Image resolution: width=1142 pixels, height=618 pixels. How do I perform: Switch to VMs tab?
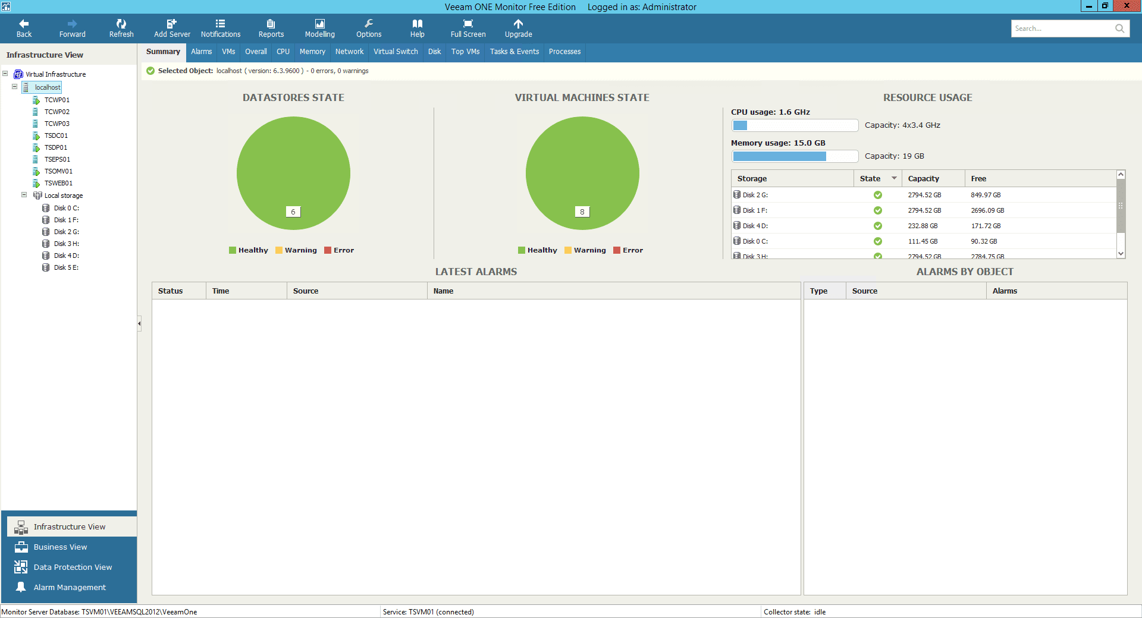click(228, 52)
